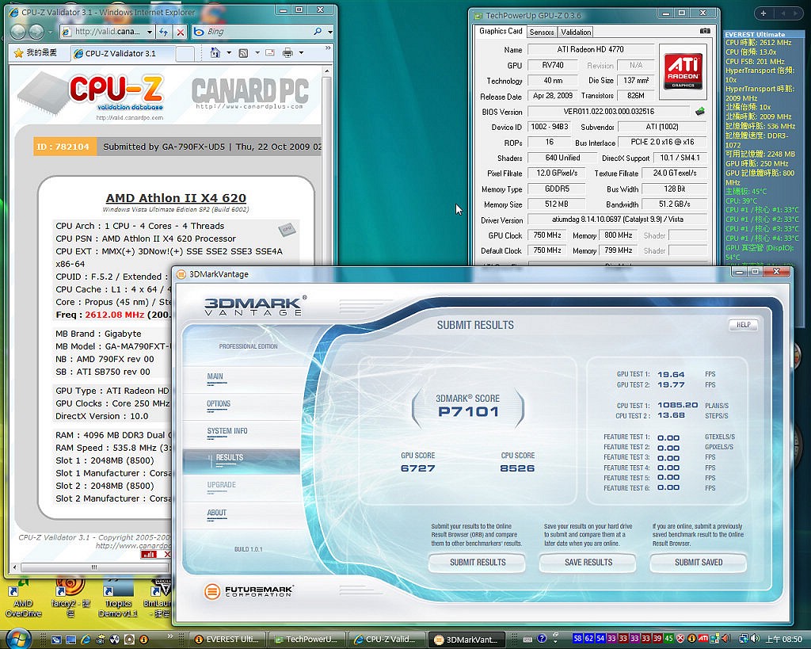Click the Windows Start orb
This screenshot has width=811, height=649.
tap(17, 639)
